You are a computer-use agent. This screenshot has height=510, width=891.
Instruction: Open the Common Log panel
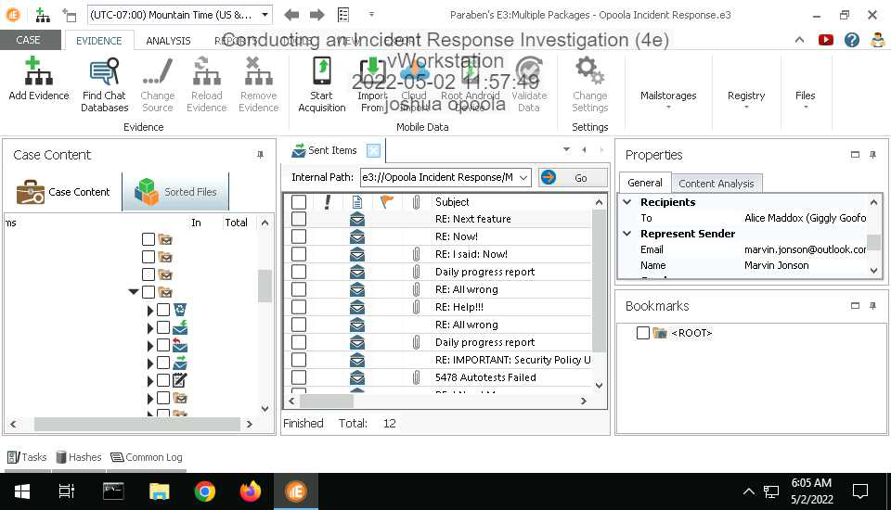[x=147, y=457]
